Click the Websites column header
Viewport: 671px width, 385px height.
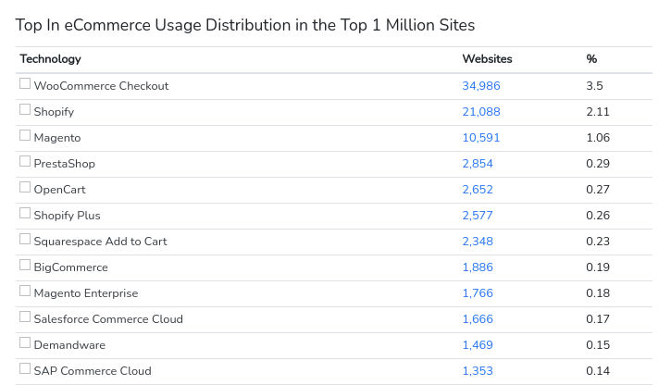(x=487, y=59)
